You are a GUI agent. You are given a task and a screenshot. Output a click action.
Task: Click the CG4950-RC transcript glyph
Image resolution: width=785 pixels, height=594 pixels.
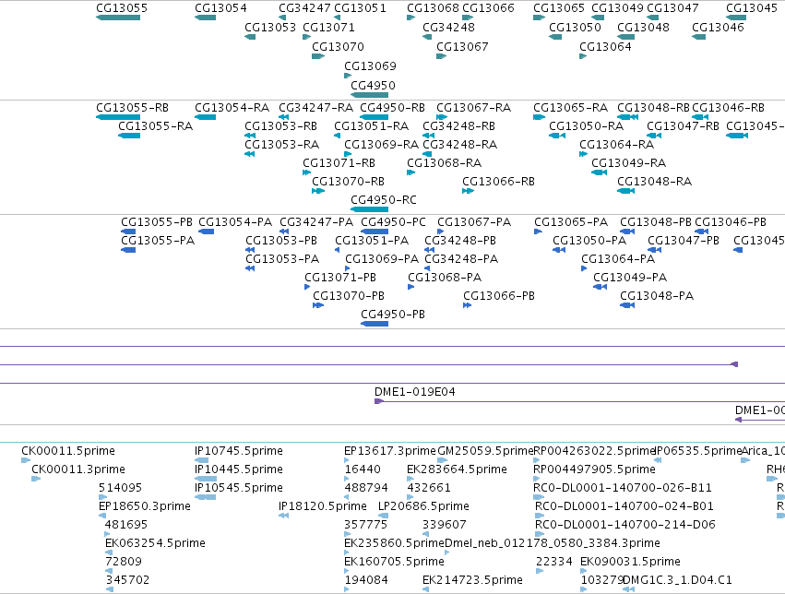coord(370,209)
